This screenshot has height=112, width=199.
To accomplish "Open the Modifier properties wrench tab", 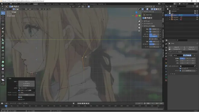I will (166, 66).
